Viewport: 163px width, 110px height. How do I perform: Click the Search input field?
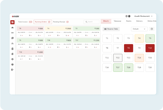[x=92, y=22]
